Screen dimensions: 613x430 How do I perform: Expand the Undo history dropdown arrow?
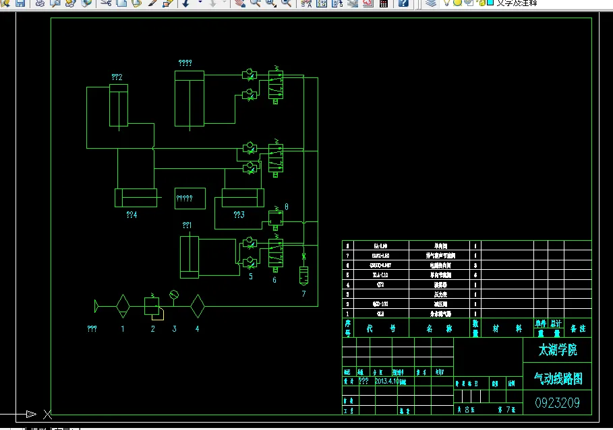click(x=200, y=3)
